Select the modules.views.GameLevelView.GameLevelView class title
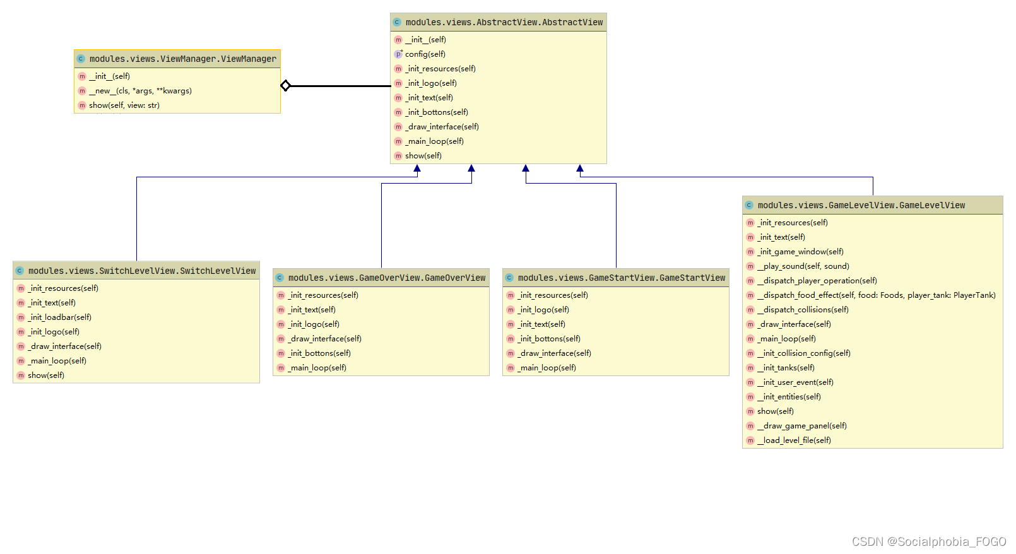The width and height of the screenshot is (1016, 554). click(861, 205)
